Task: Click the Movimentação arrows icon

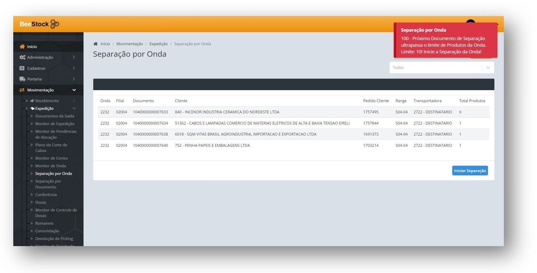Action: tap(22, 90)
